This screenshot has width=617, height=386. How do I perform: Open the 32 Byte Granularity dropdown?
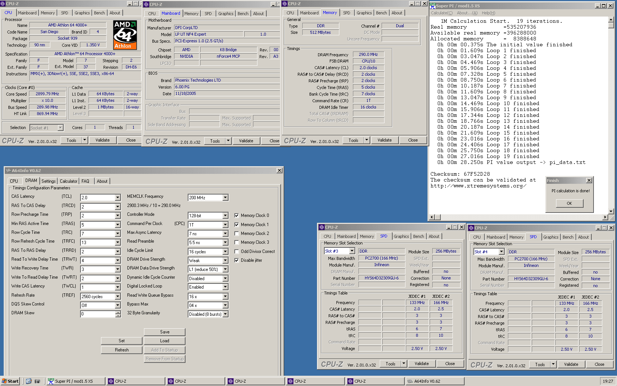click(225, 314)
